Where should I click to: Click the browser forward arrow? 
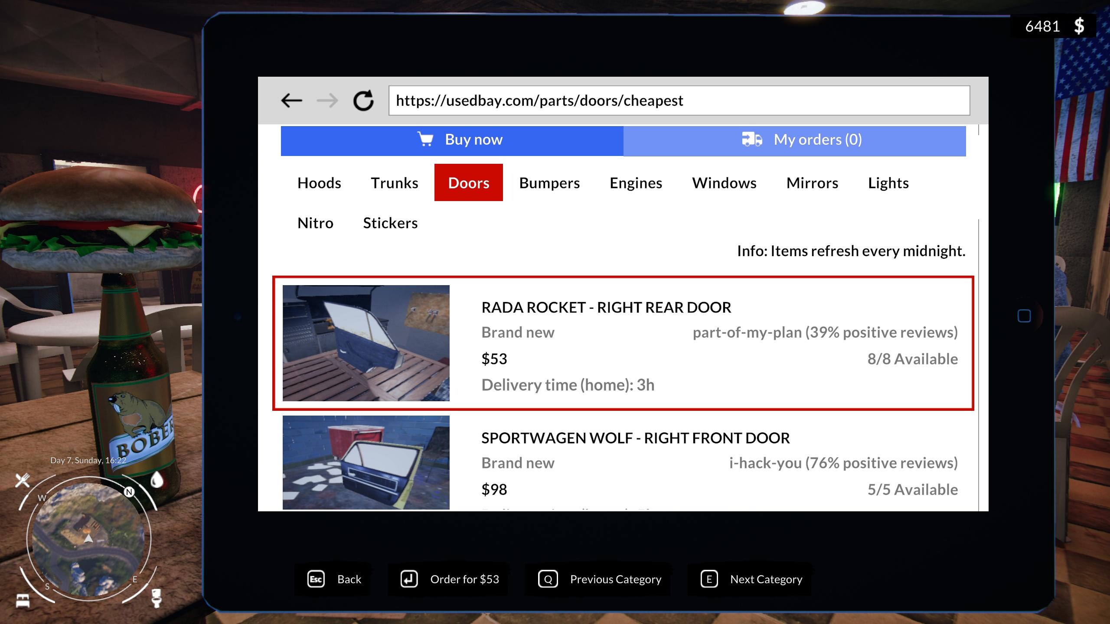(328, 100)
